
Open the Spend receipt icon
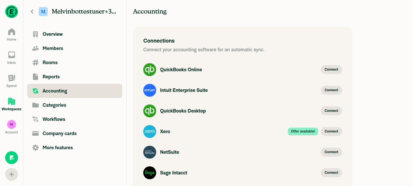tap(12, 78)
